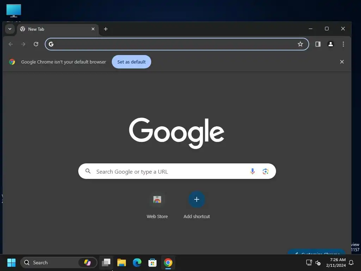Select the New Tab tab
Screen dimensions: 361x271
(57, 29)
